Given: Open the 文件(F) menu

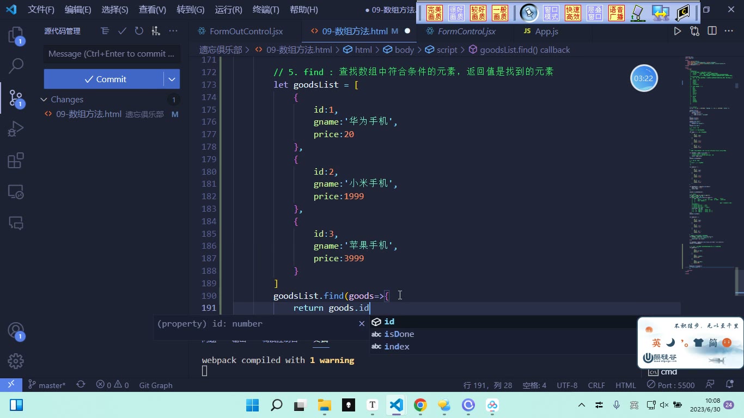Looking at the screenshot, I should tap(41, 10).
